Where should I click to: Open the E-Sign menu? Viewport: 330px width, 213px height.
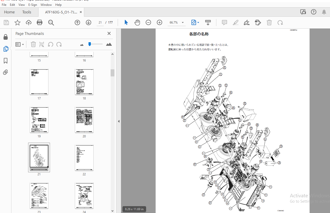pyautogui.click(x=32, y=5)
